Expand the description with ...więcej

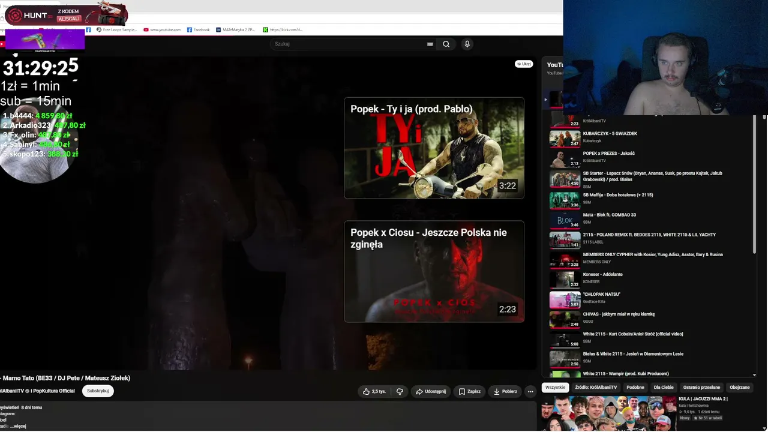click(18, 426)
